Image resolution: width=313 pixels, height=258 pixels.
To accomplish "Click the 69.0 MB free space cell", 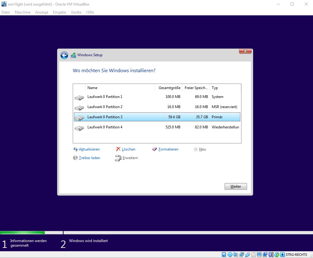I will 201,97.
